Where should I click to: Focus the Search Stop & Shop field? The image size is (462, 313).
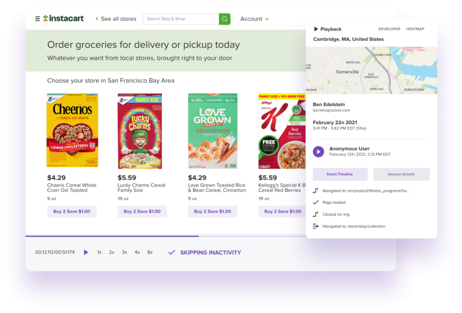(x=181, y=19)
